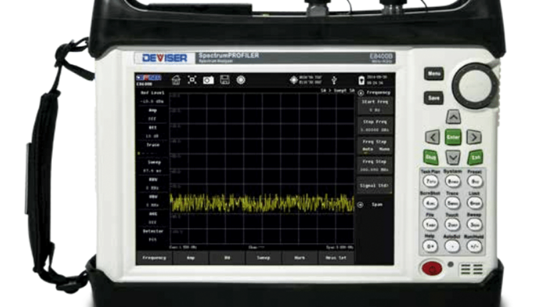Image resolution: width=547 pixels, height=307 pixels.
Task: Click the up arrow key
Action: [453, 117]
